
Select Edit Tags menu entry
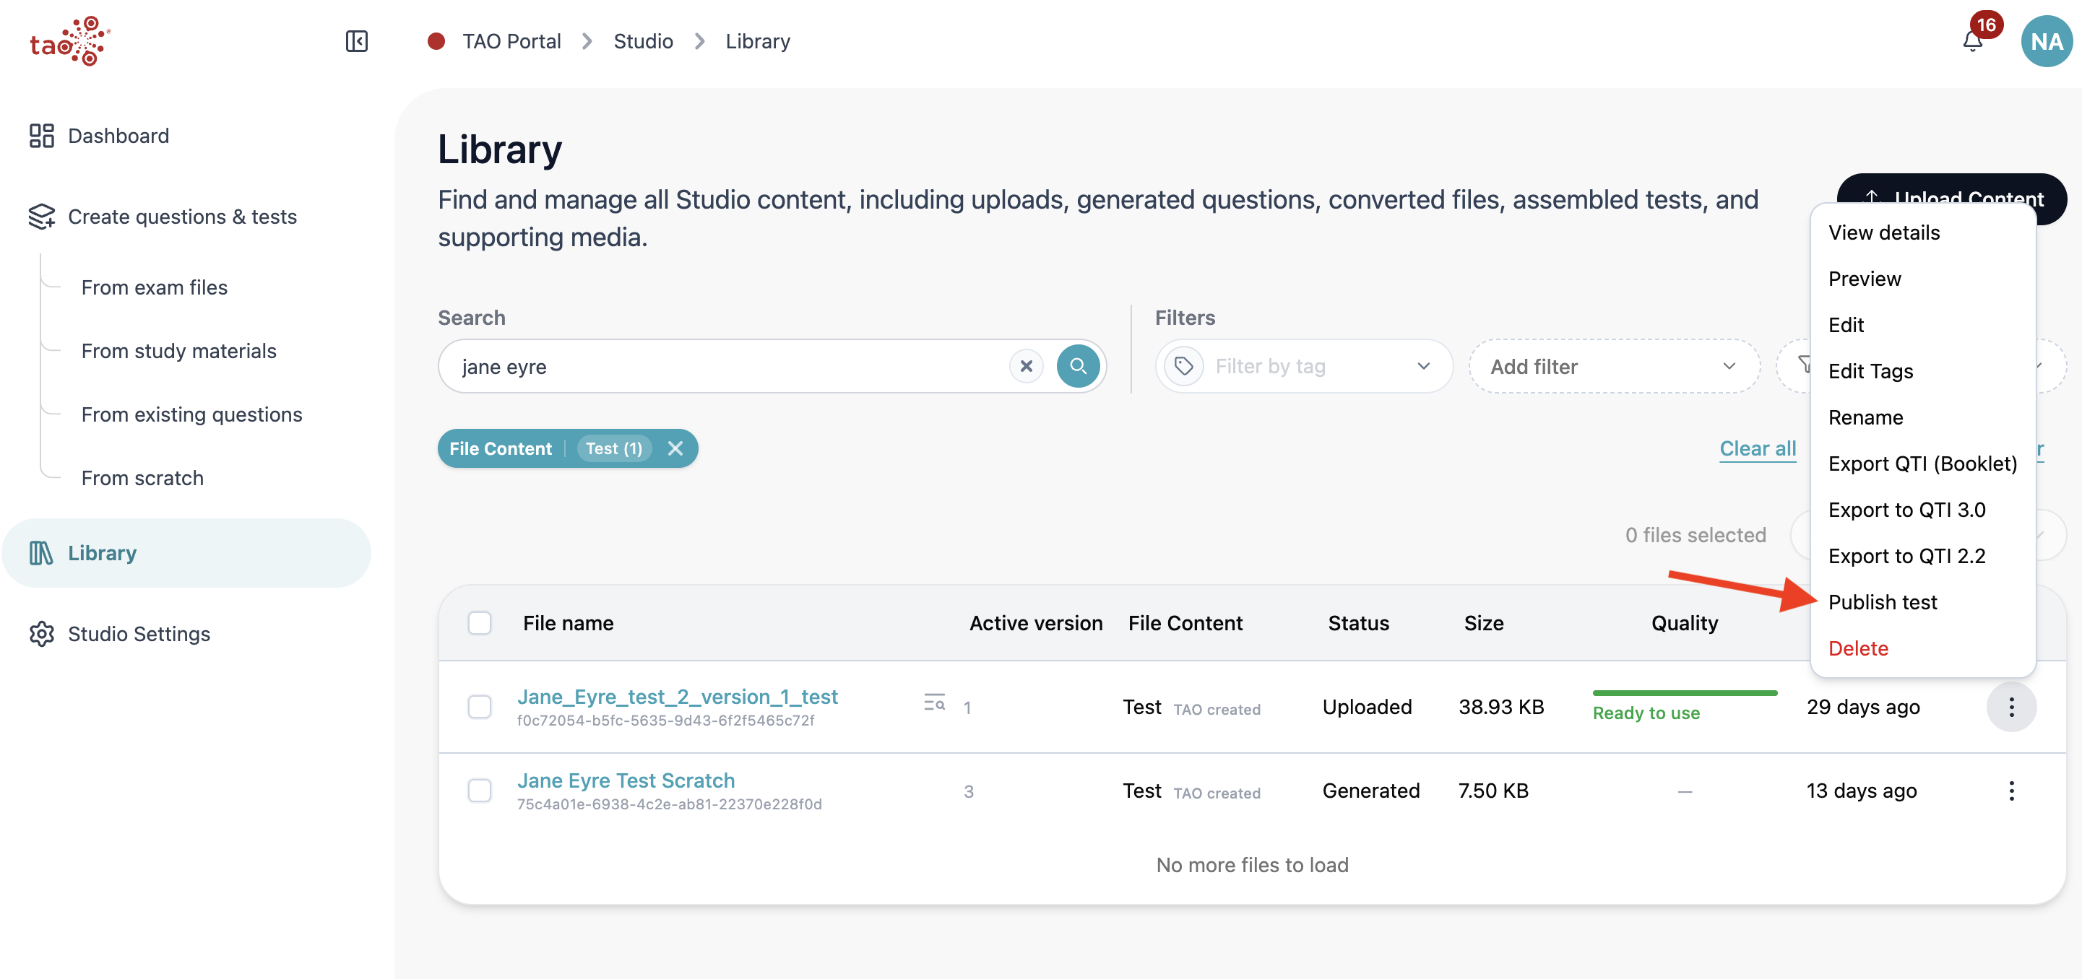[x=1870, y=371]
